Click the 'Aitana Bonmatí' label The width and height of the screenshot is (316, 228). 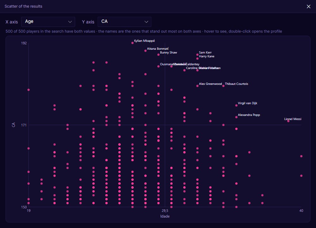158,49
